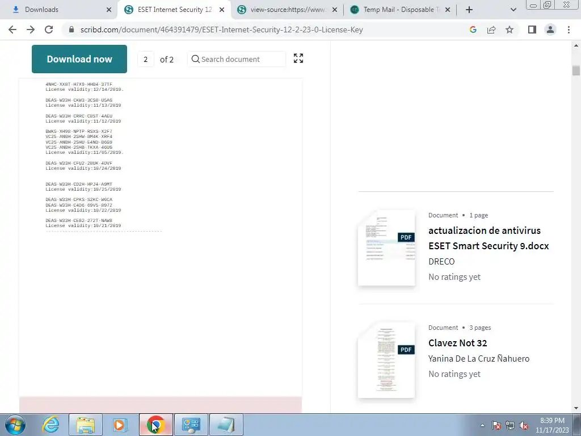Bookmark this page with the star
The height and width of the screenshot is (436, 581).
[x=510, y=30]
